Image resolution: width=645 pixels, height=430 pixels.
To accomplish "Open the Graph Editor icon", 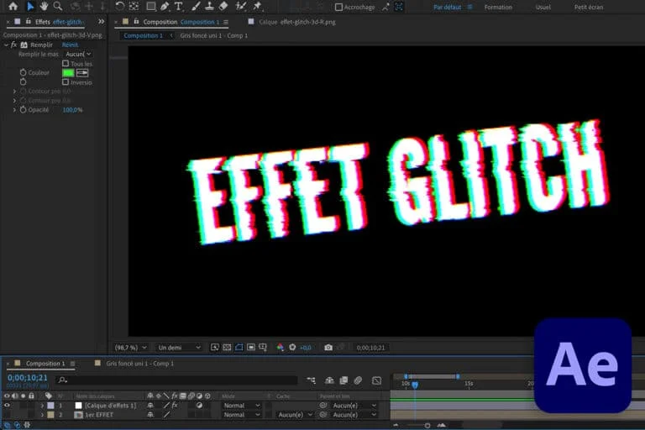I will coord(376,380).
